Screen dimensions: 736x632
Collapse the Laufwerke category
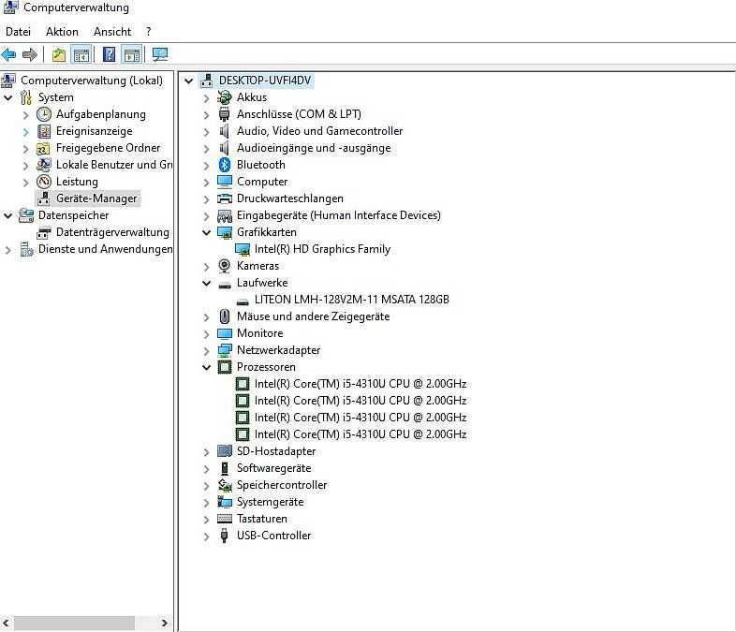207,283
